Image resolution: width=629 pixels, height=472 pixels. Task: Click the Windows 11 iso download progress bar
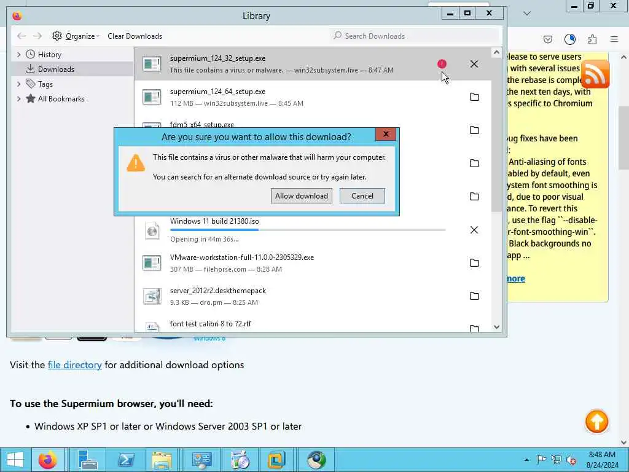click(x=308, y=230)
